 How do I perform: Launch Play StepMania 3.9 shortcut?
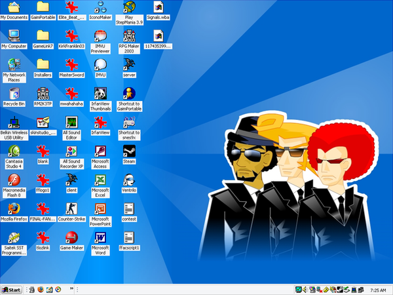(129, 7)
